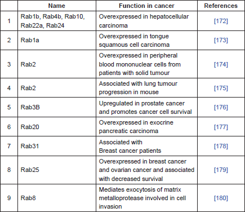Open reference link [172]
Screen dimensions: 245x212
[221, 21]
